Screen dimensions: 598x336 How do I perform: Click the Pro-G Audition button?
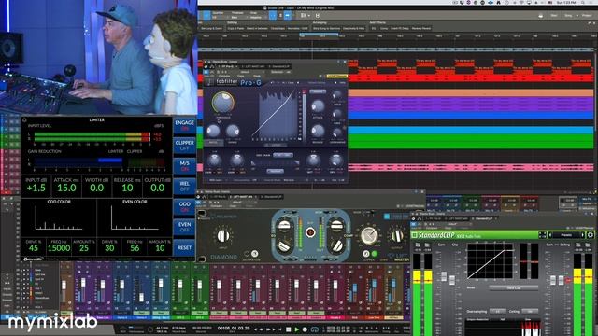(x=275, y=171)
